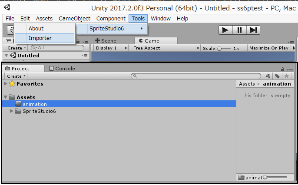This screenshot has height=185, width=298.
Task: Collapse the Untitled scene in Hierarchy
Action: (x=6, y=56)
